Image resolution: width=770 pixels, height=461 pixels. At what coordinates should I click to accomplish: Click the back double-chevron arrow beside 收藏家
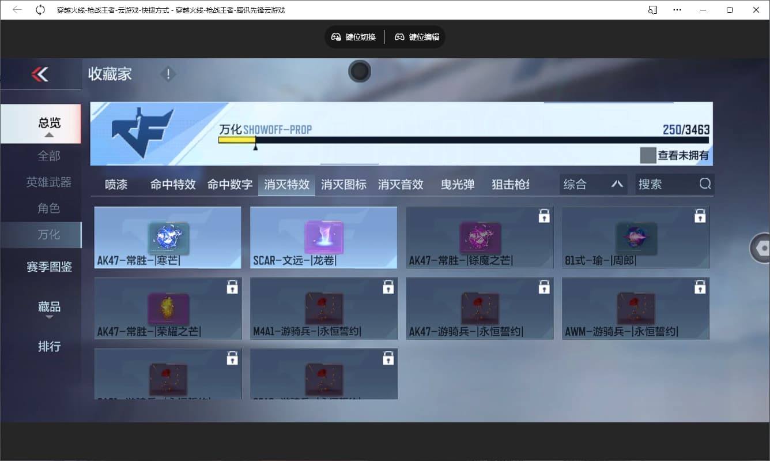point(40,74)
